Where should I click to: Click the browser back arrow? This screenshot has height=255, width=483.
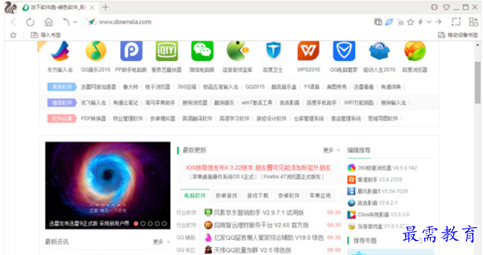click(x=13, y=22)
